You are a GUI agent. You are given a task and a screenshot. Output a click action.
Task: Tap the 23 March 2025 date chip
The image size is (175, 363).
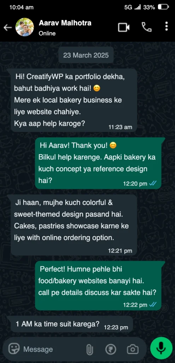[x=86, y=55]
